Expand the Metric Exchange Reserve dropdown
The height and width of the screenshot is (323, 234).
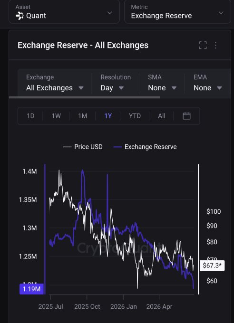click(x=177, y=11)
